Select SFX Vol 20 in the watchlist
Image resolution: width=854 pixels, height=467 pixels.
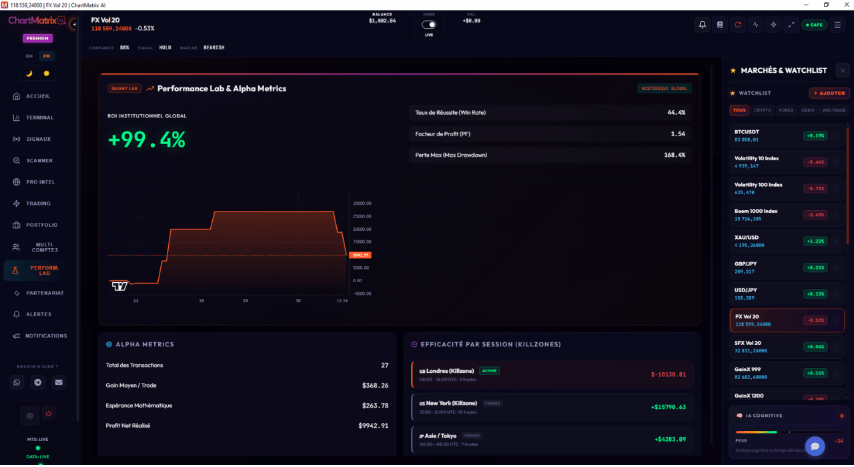(787, 346)
